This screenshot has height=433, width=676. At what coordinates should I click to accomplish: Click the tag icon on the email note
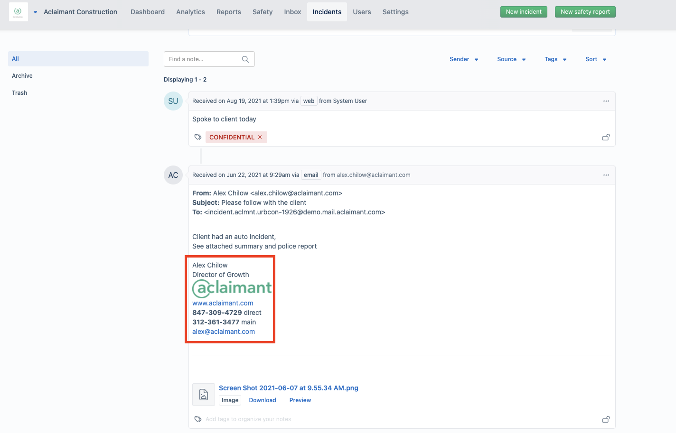pos(198,419)
